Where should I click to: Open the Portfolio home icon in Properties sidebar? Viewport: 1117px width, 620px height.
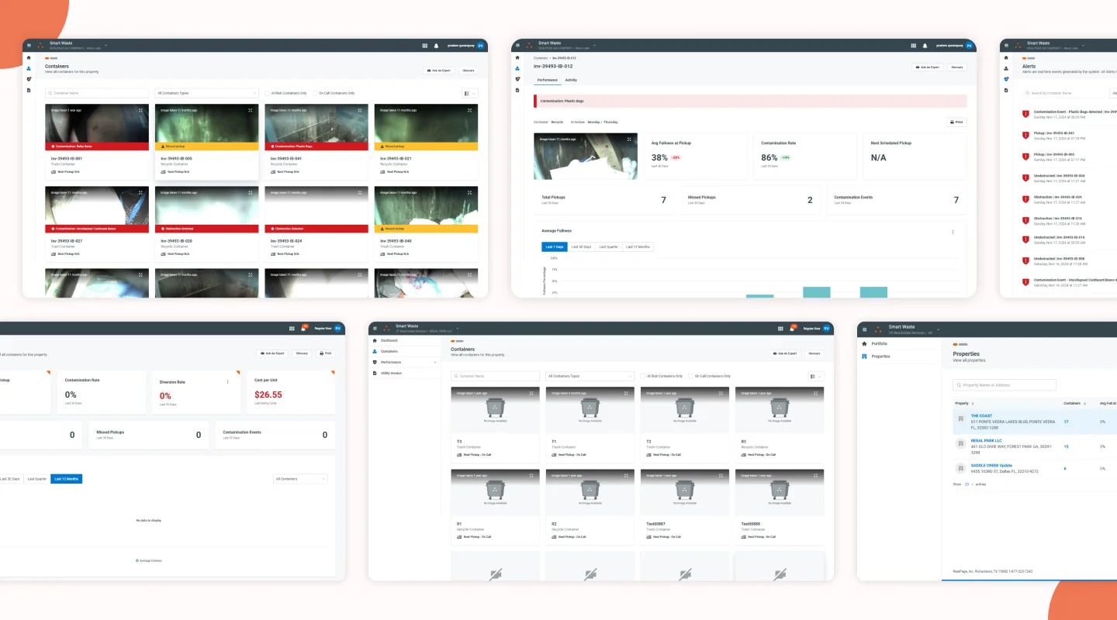tap(864, 343)
